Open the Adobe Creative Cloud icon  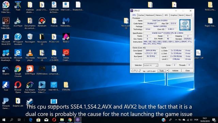(x=66, y=55)
